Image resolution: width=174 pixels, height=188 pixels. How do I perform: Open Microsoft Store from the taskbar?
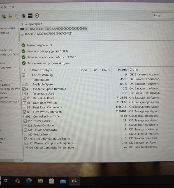click(x=52, y=181)
